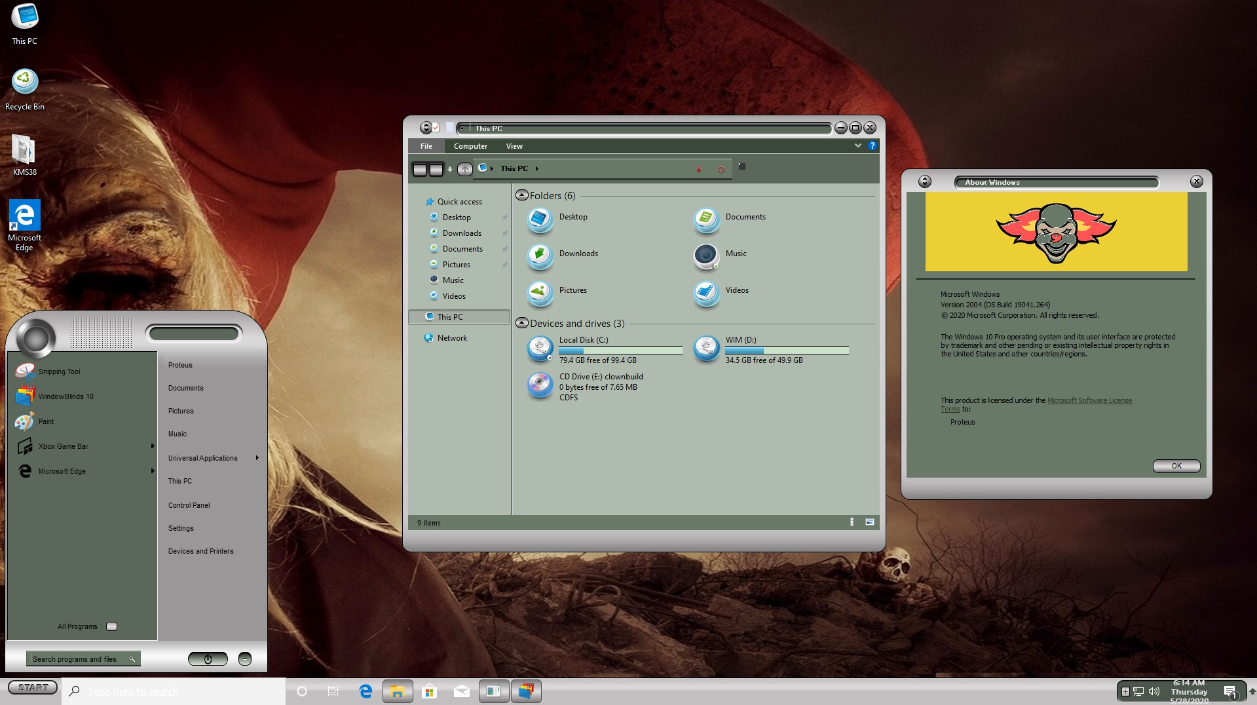Open Cortana circle on the taskbar
The width and height of the screenshot is (1257, 705).
[302, 691]
